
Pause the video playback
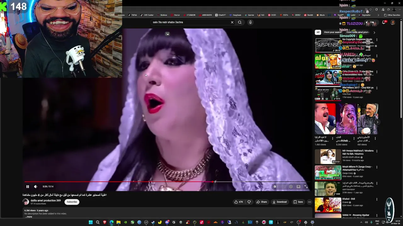pyautogui.click(x=27, y=186)
